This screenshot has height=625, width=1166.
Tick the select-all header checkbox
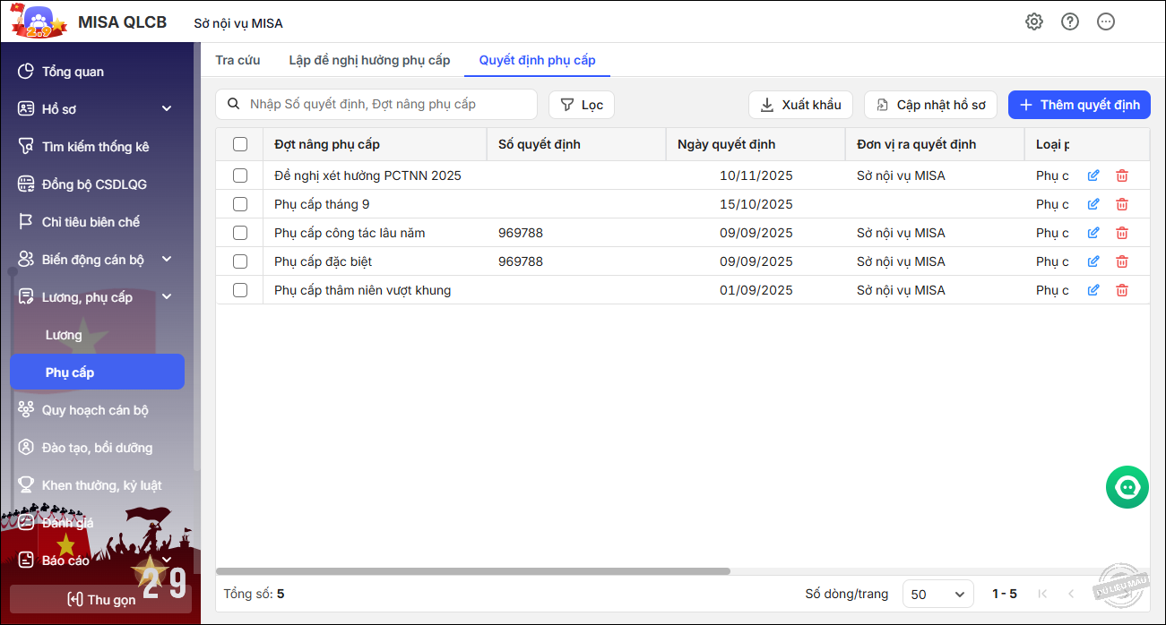click(x=240, y=144)
